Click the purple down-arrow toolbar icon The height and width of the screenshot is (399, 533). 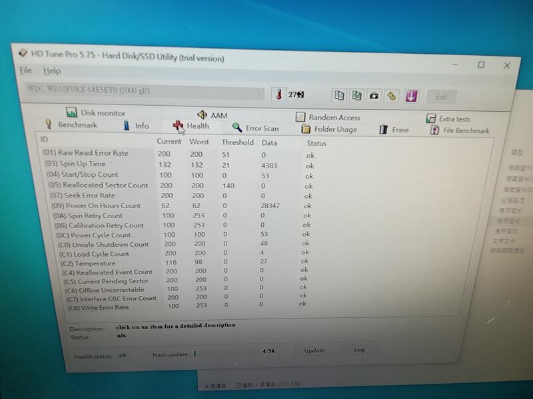[411, 96]
